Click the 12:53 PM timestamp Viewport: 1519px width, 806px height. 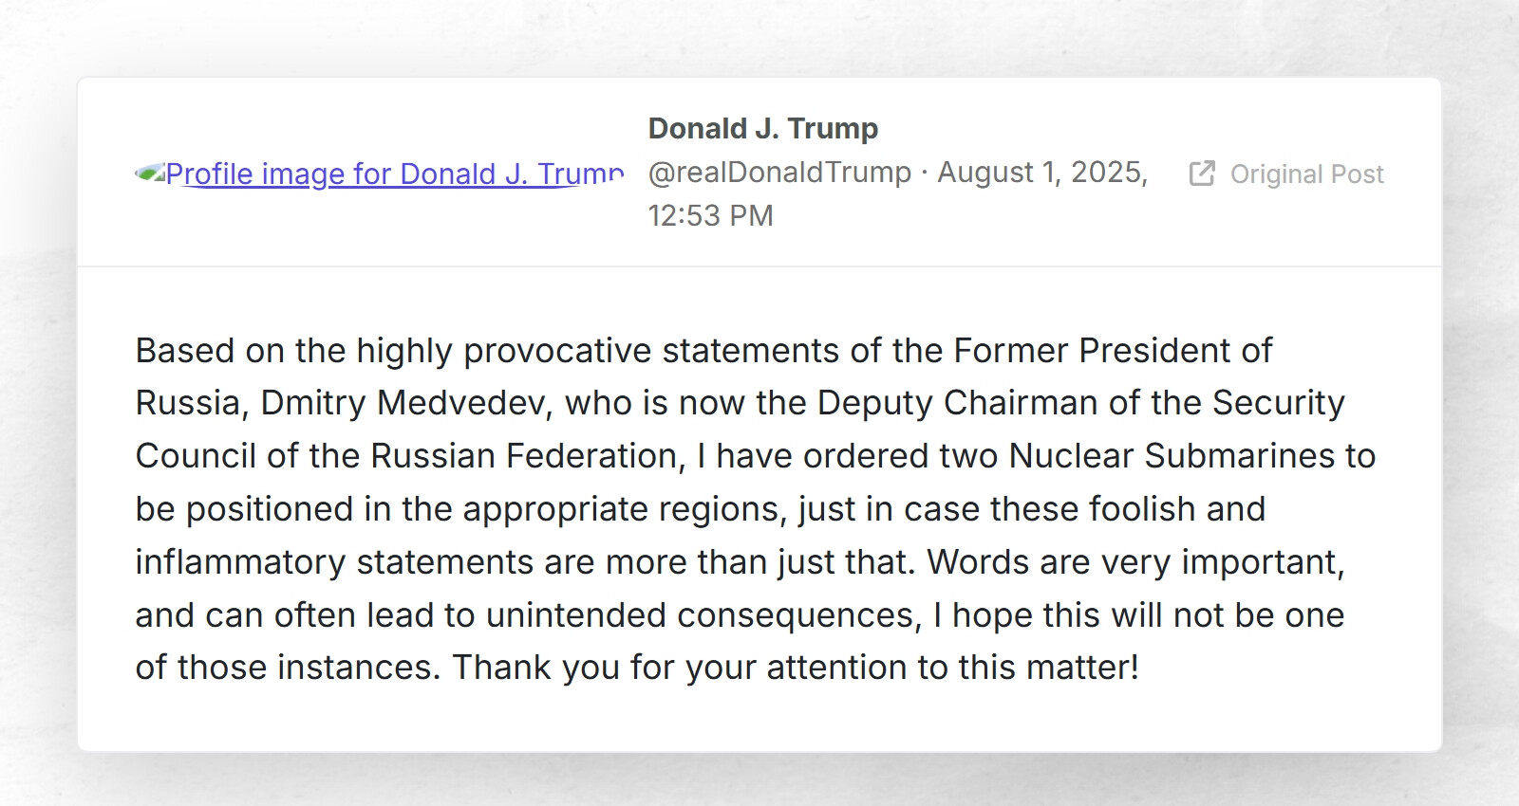[711, 216]
